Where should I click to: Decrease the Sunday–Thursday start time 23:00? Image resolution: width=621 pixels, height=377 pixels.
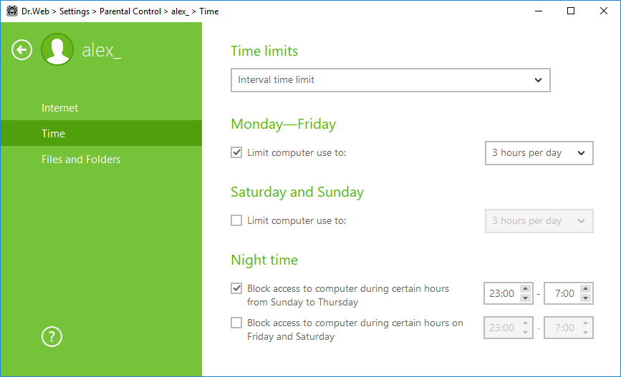(526, 298)
